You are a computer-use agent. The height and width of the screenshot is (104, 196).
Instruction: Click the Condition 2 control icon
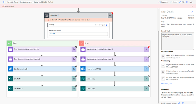coord(47,15)
